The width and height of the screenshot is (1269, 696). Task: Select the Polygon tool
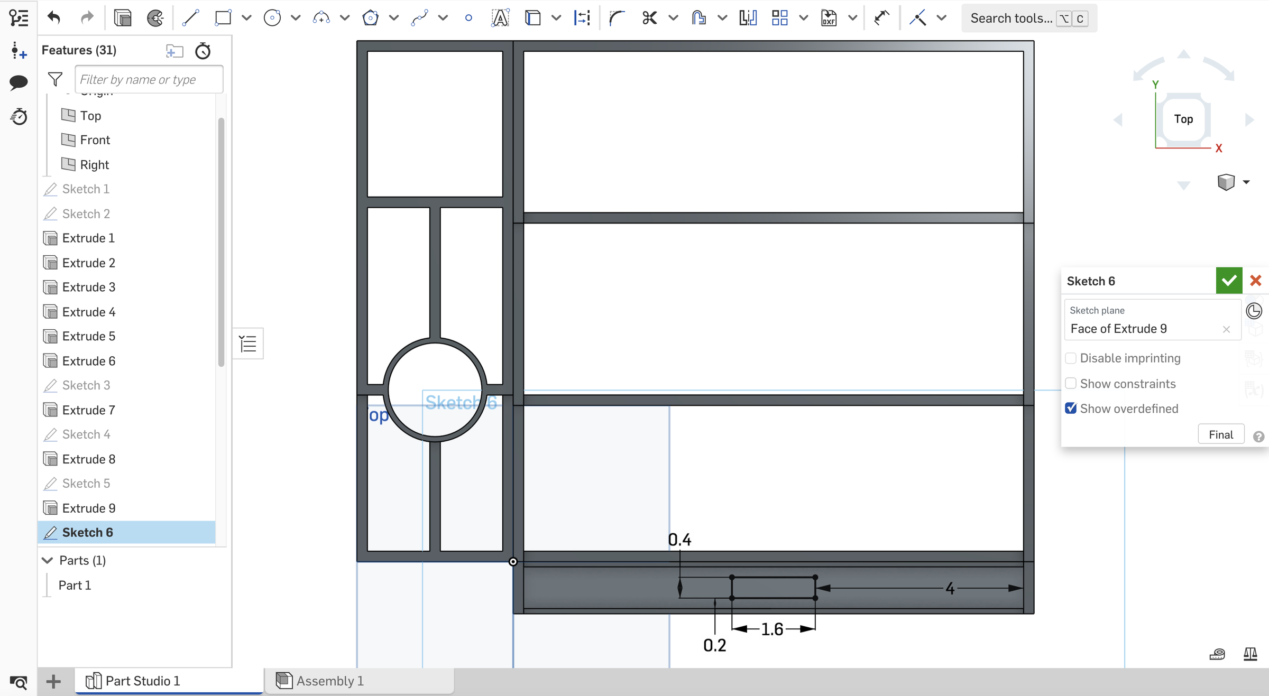pos(371,17)
